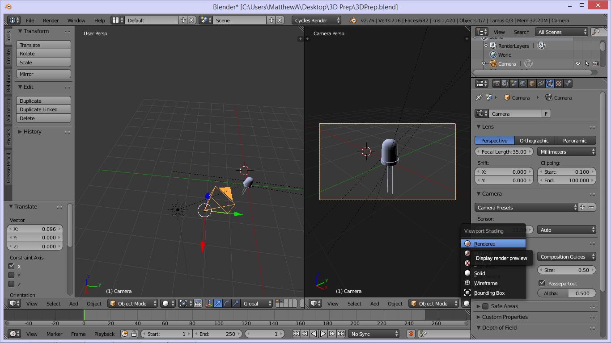The image size is (611, 343).
Task: Click the Blender logo in info header
Action: tap(353, 20)
